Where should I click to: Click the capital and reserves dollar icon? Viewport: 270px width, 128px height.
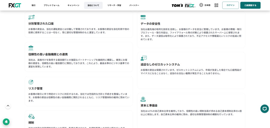tap(143, 99)
